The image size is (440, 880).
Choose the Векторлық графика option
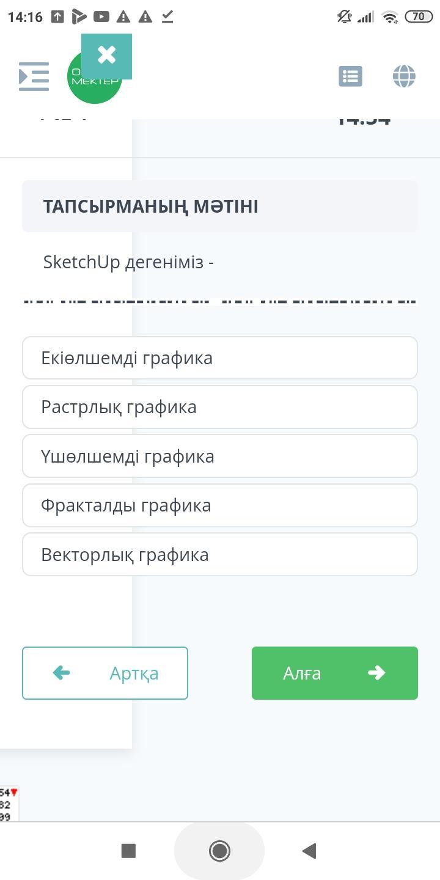point(219,555)
